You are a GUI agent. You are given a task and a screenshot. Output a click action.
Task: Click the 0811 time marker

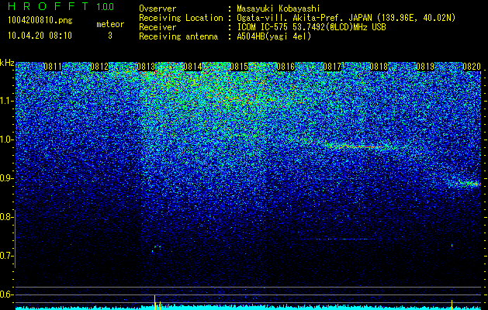pos(53,67)
